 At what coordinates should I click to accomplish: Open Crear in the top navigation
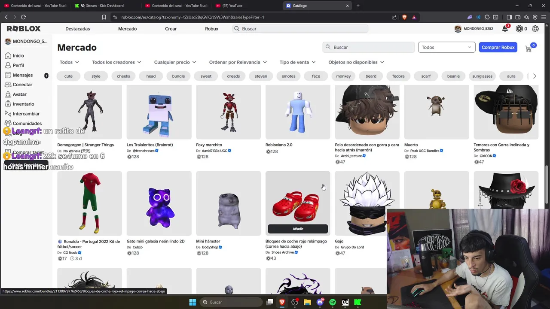click(171, 29)
